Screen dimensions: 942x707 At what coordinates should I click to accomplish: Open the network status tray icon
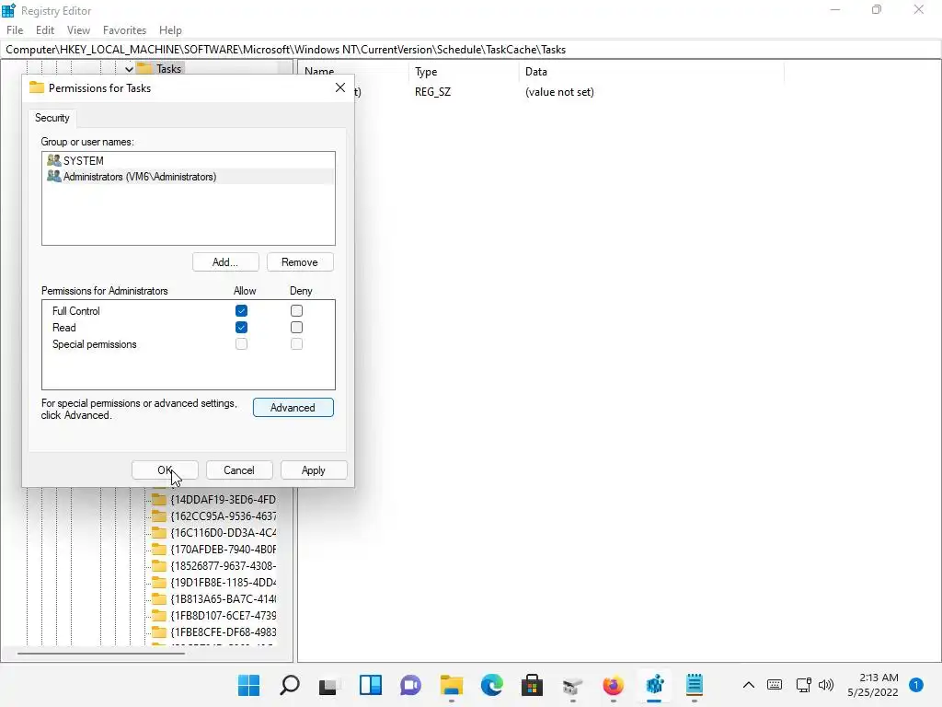[803, 685]
